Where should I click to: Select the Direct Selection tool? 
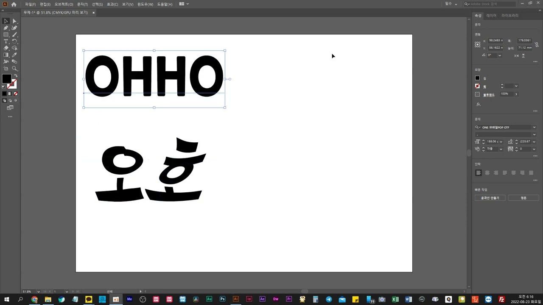(14, 21)
